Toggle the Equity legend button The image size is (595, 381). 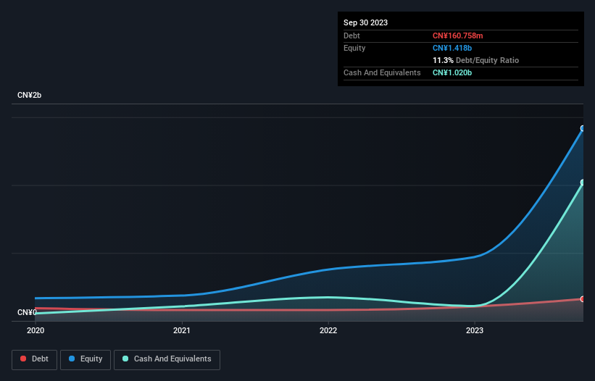[x=86, y=359]
